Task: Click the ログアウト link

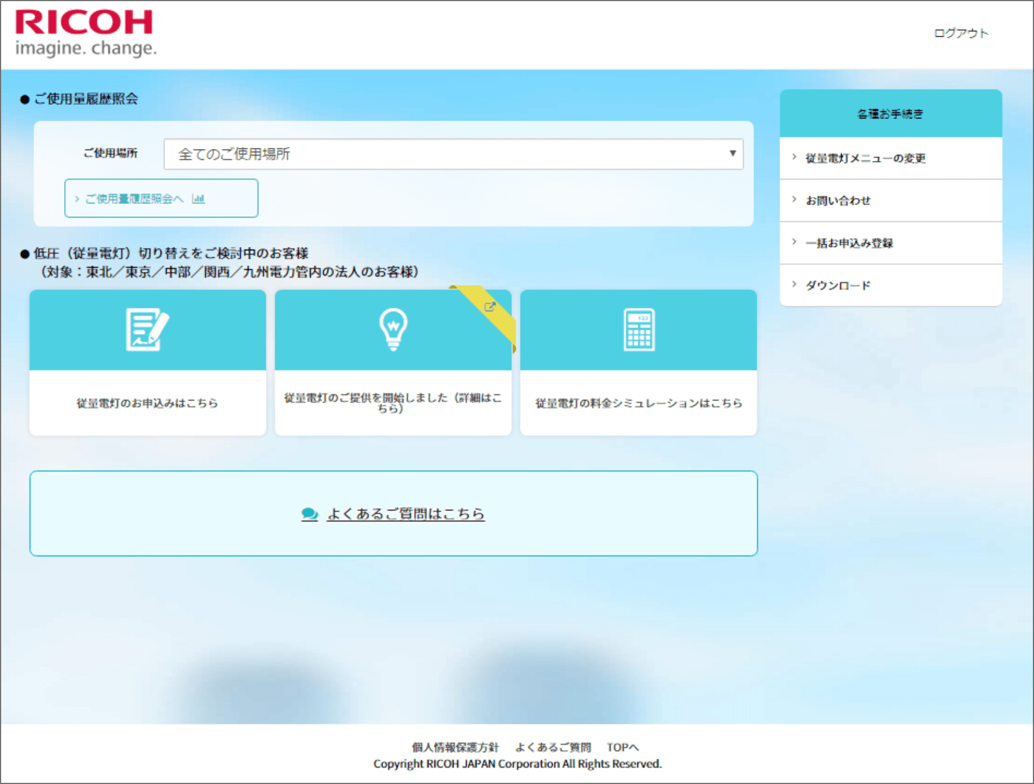Action: coord(961,33)
